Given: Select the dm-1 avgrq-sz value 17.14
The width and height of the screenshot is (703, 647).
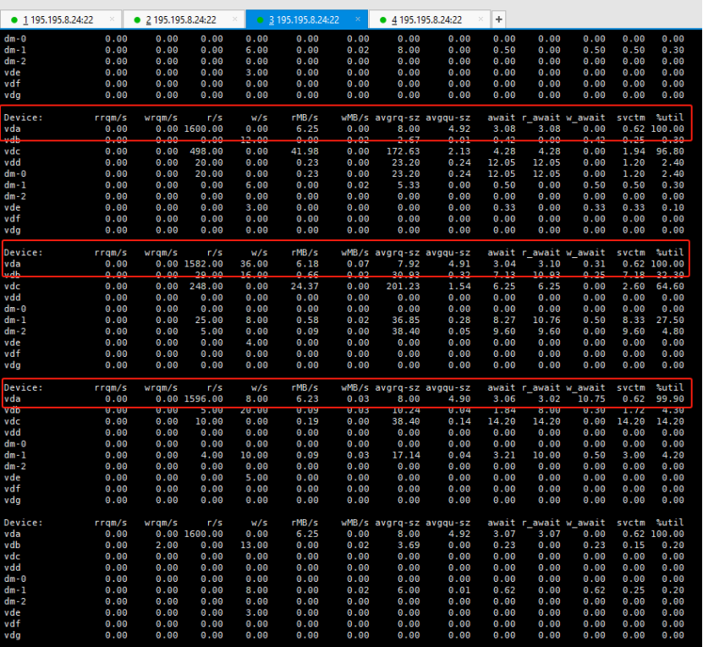Looking at the screenshot, I should tap(406, 455).
